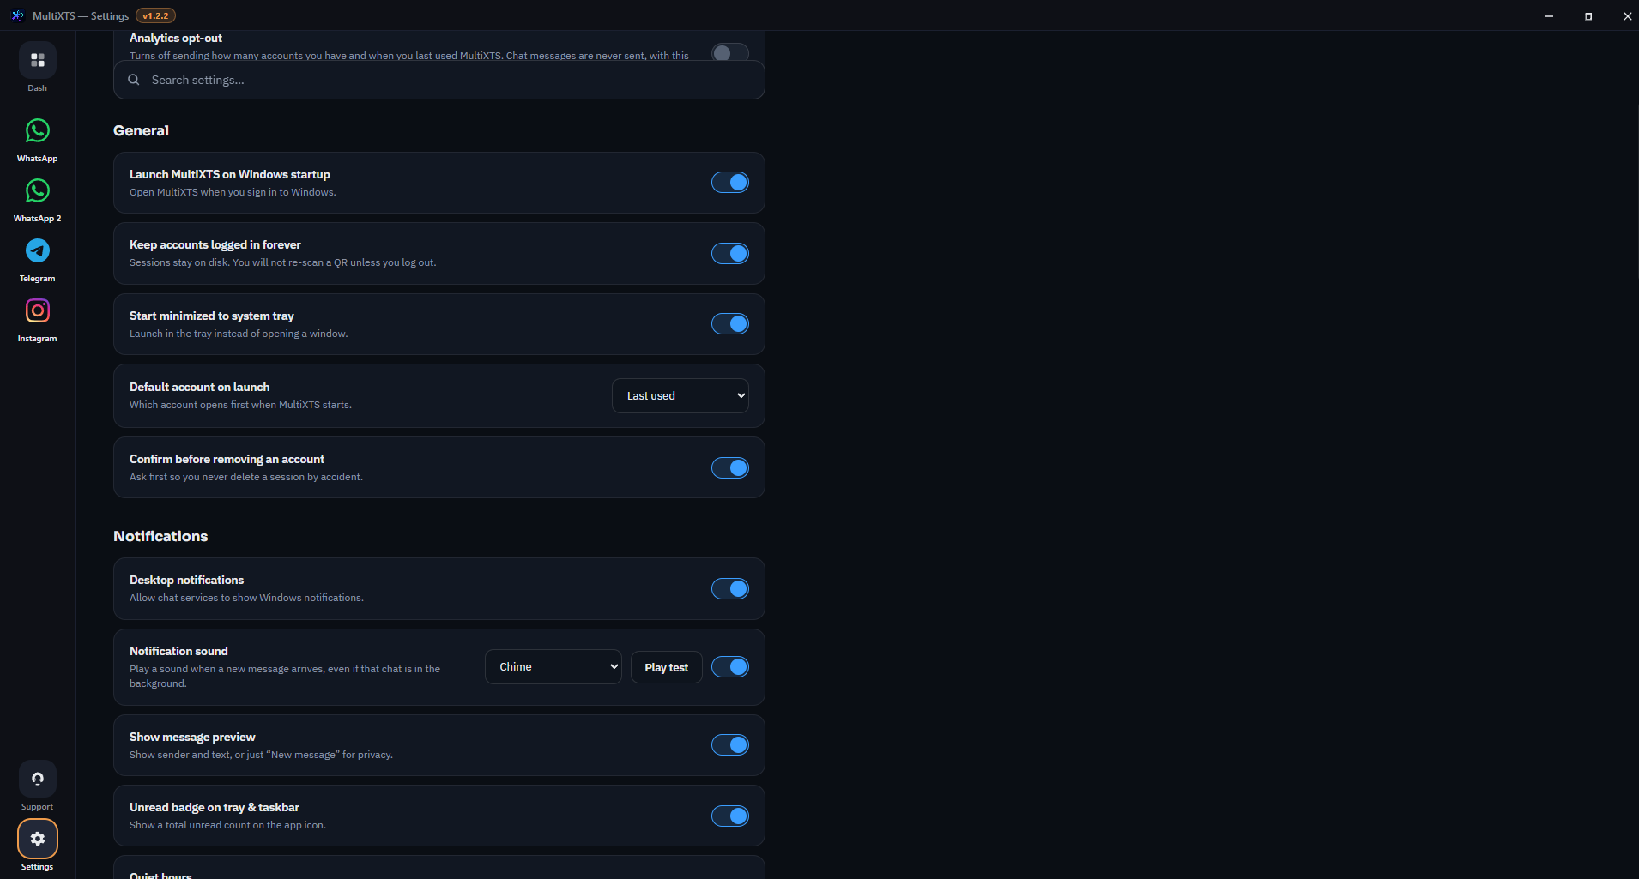Open the Instagram account
Screen dimensions: 1639x879
38,310
